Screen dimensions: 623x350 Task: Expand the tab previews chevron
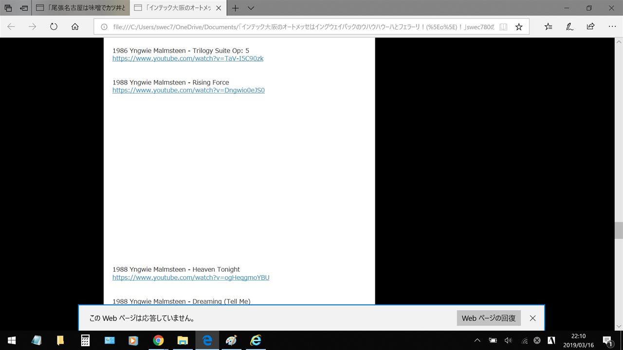(251, 8)
